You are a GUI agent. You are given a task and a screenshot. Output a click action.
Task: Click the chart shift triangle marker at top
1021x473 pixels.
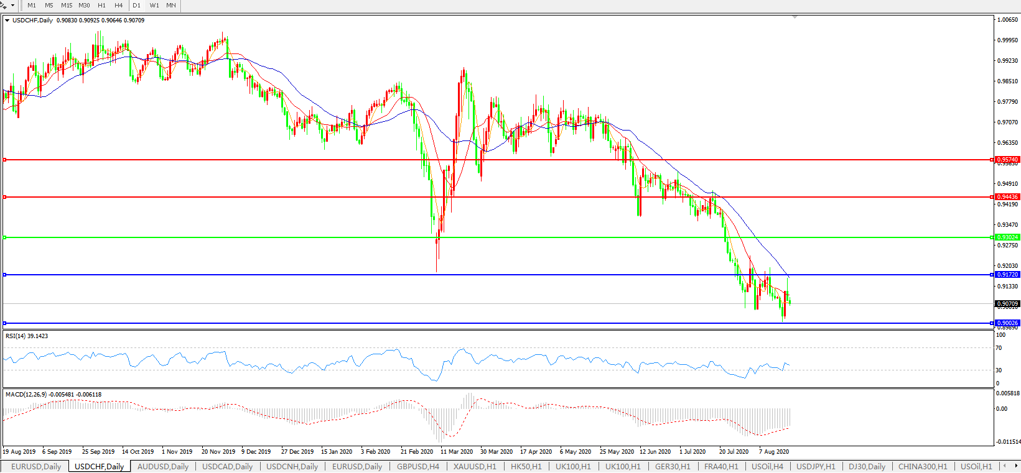(x=795, y=17)
